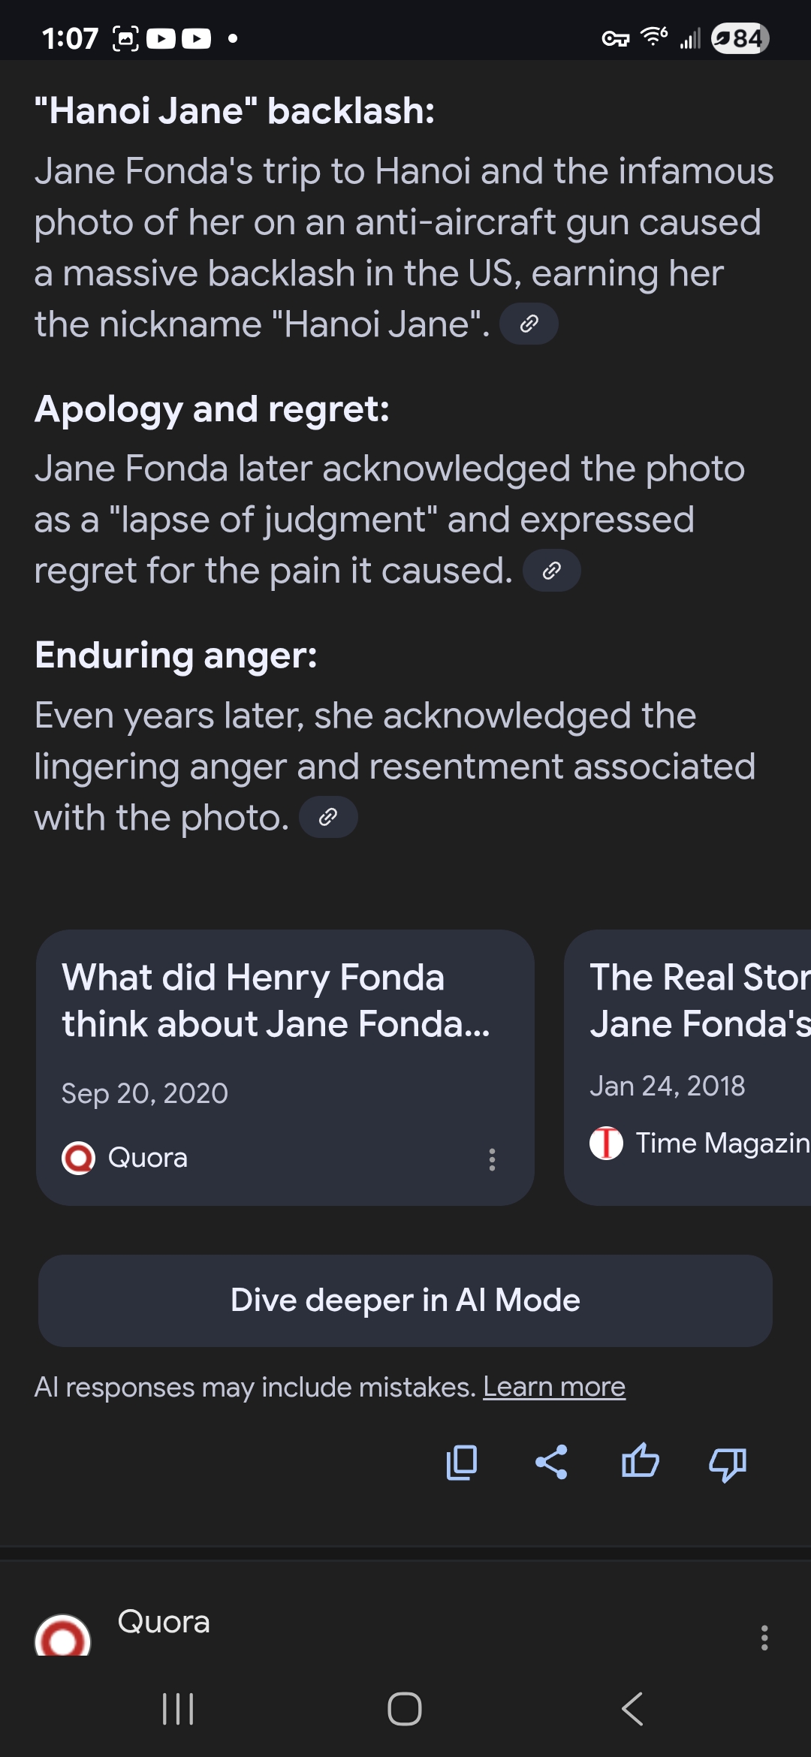Open source link after Apology and regret paragraph

(551, 571)
